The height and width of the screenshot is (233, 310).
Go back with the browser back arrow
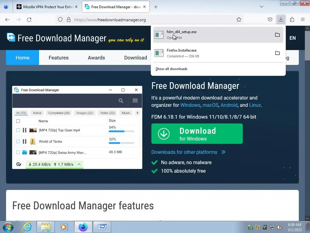pos(7,20)
